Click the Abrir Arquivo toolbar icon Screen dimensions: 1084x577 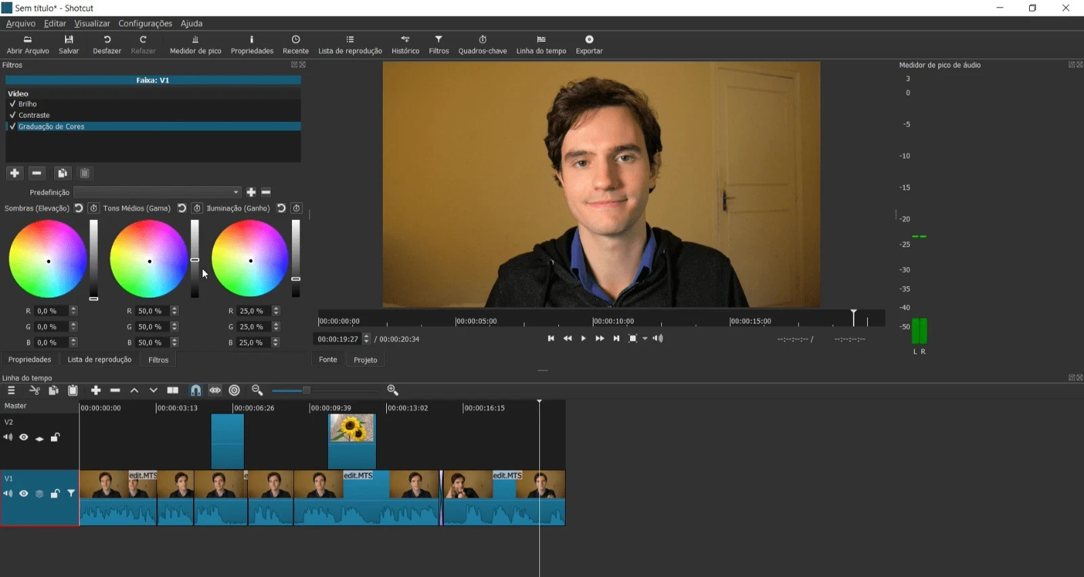[x=28, y=45]
